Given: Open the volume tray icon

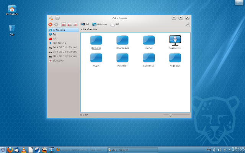Looking at the screenshot, I should 219,150.
